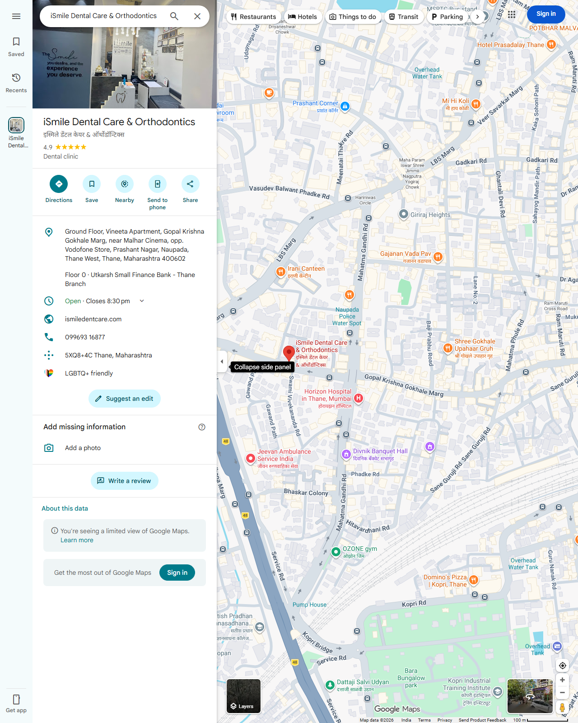578x723 pixels.
Task: Click Hotel Prasadalay Thane marker
Action: click(x=551, y=44)
